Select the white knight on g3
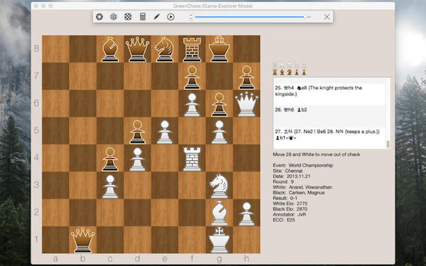 coord(219,186)
